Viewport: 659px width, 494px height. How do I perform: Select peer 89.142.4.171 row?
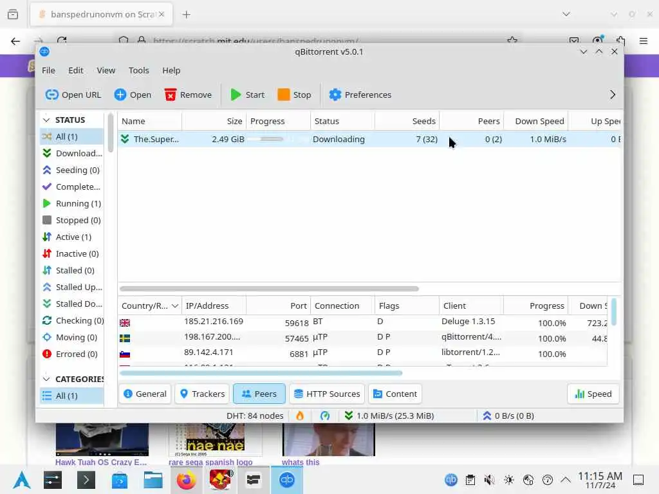363,353
